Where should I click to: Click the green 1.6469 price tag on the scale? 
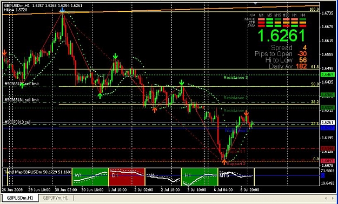tap(328, 74)
